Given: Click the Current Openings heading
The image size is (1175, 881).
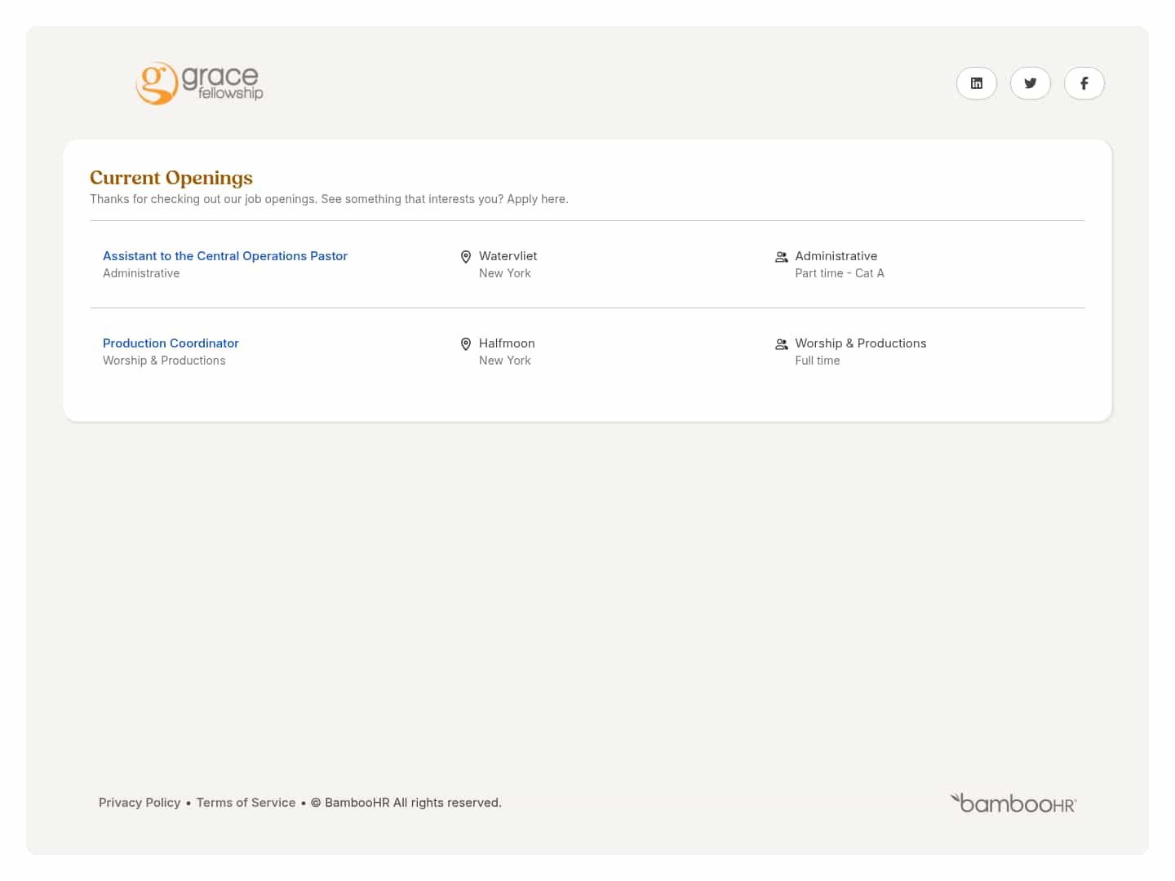Looking at the screenshot, I should [x=171, y=178].
